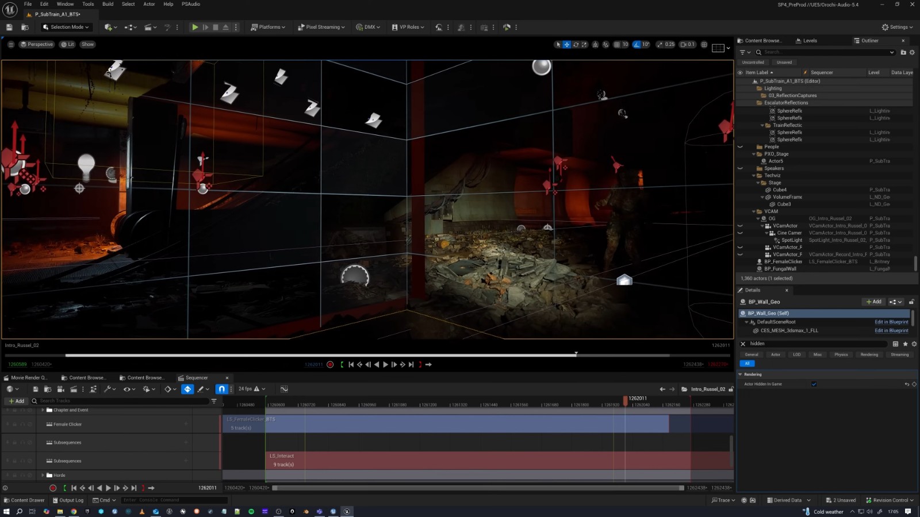Click the Sequencer track filter icon
Image resolution: width=920 pixels, height=517 pixels.
tap(214, 401)
